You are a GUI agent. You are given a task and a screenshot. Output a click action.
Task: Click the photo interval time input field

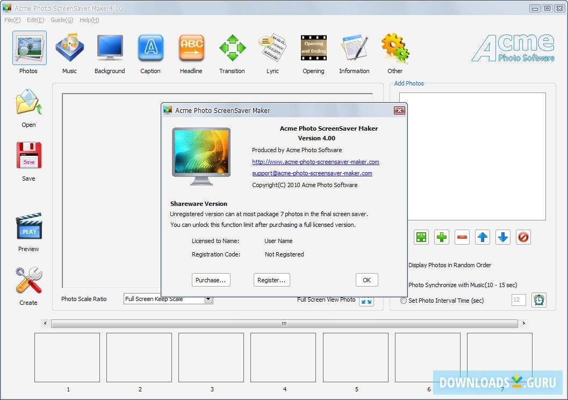point(519,300)
